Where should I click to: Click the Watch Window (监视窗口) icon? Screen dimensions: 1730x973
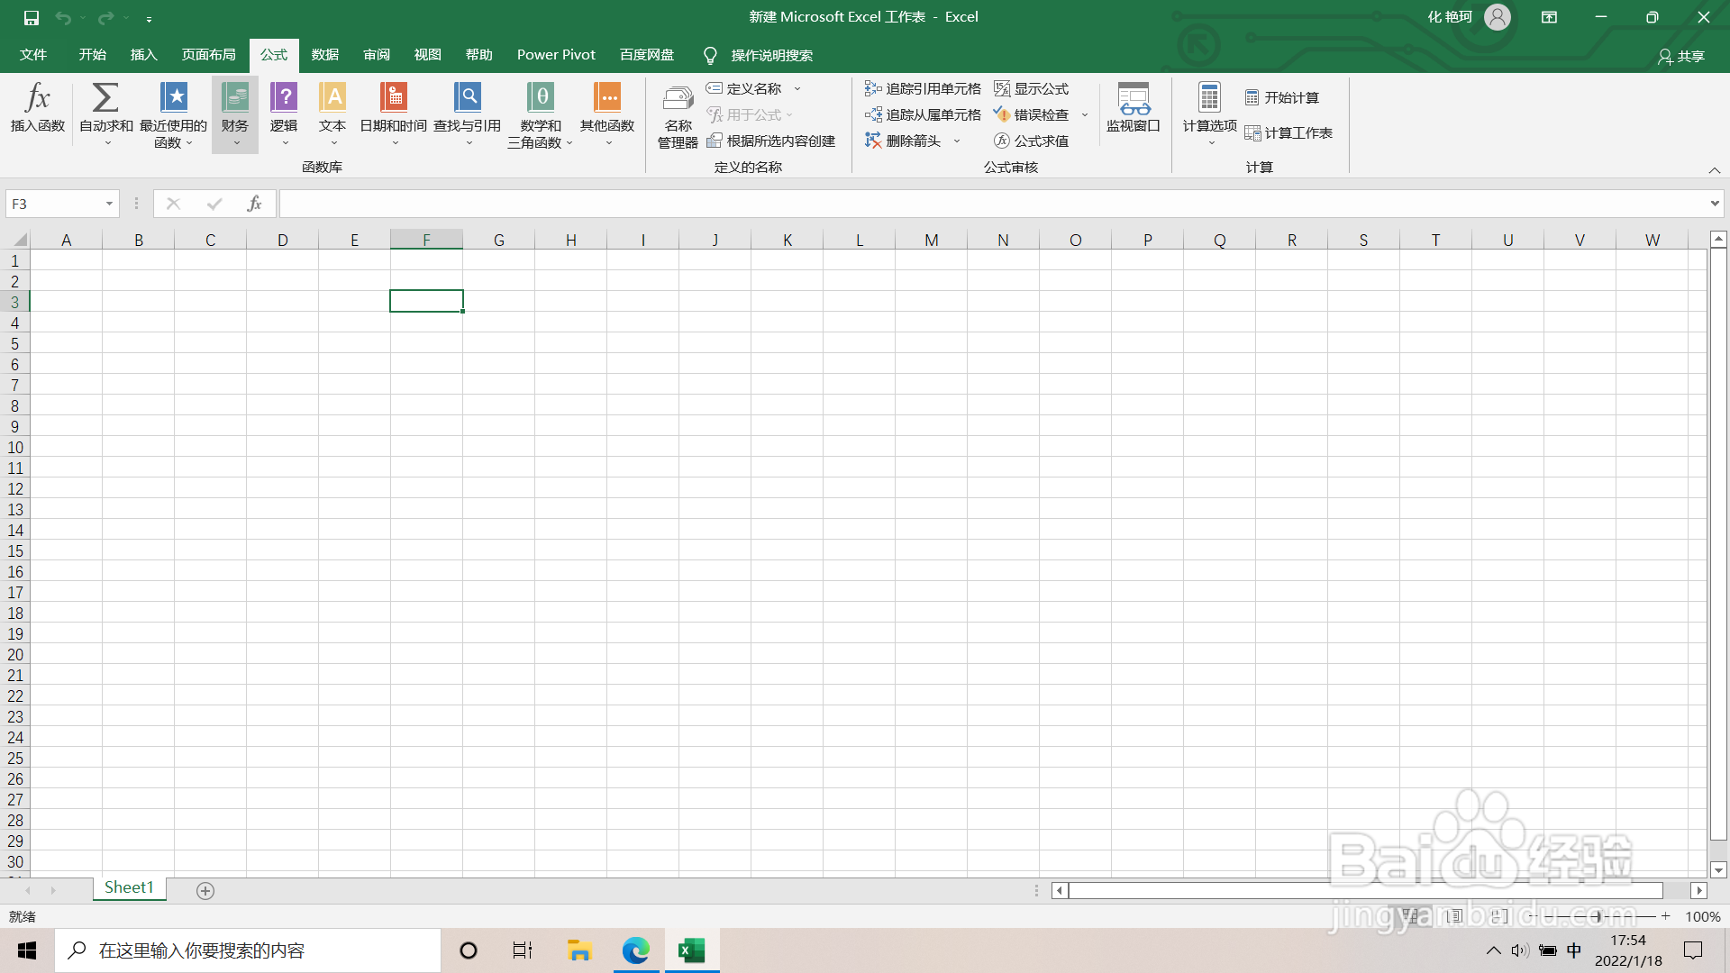tap(1133, 108)
